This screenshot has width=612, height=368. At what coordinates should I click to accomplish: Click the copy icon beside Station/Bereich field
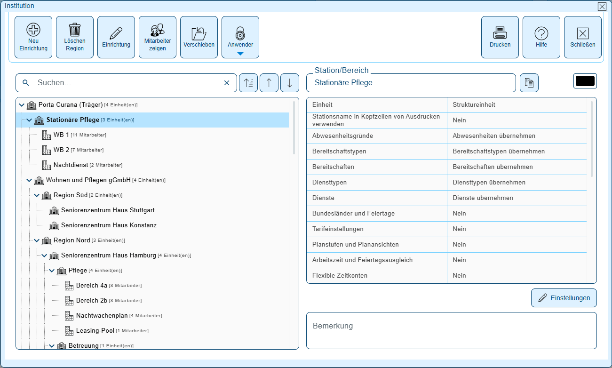coord(529,83)
